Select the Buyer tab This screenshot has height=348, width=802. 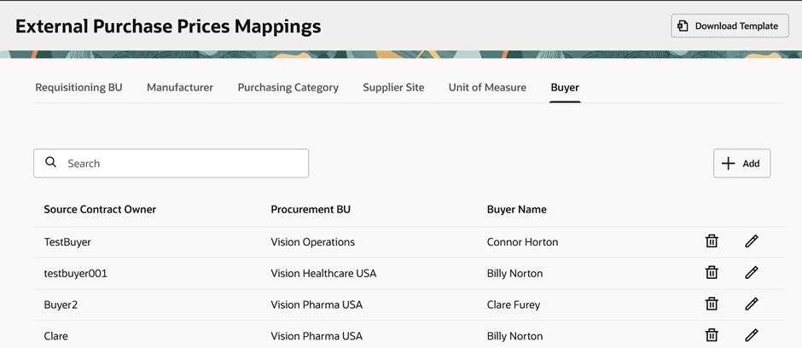click(565, 87)
